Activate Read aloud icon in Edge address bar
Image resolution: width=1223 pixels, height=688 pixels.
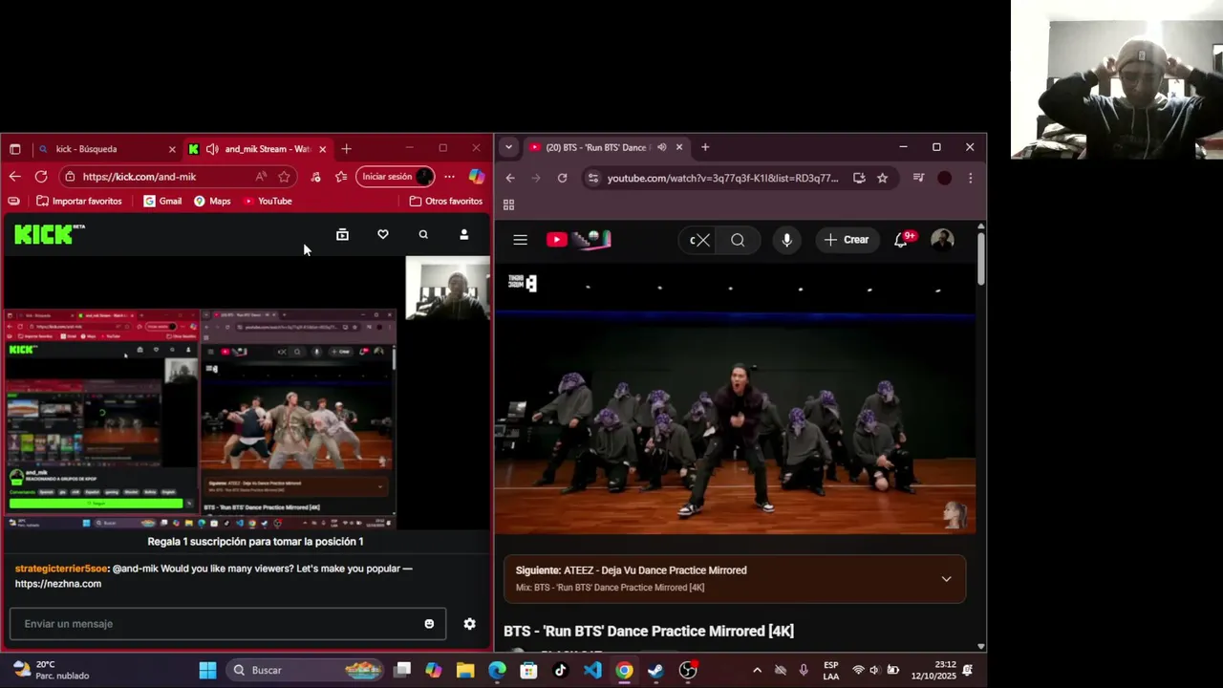261,177
